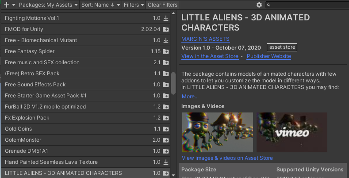The image size is (349, 178).
Task: Click the list scroll down arrow
Action: click(x=173, y=175)
